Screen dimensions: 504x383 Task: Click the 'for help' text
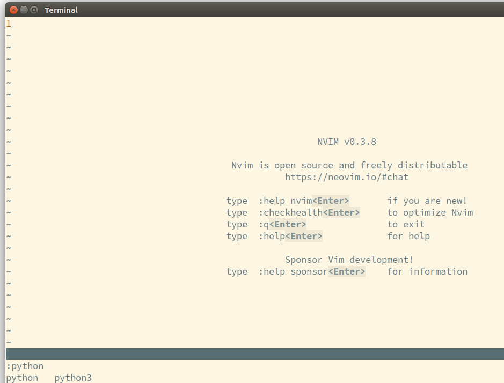point(408,237)
